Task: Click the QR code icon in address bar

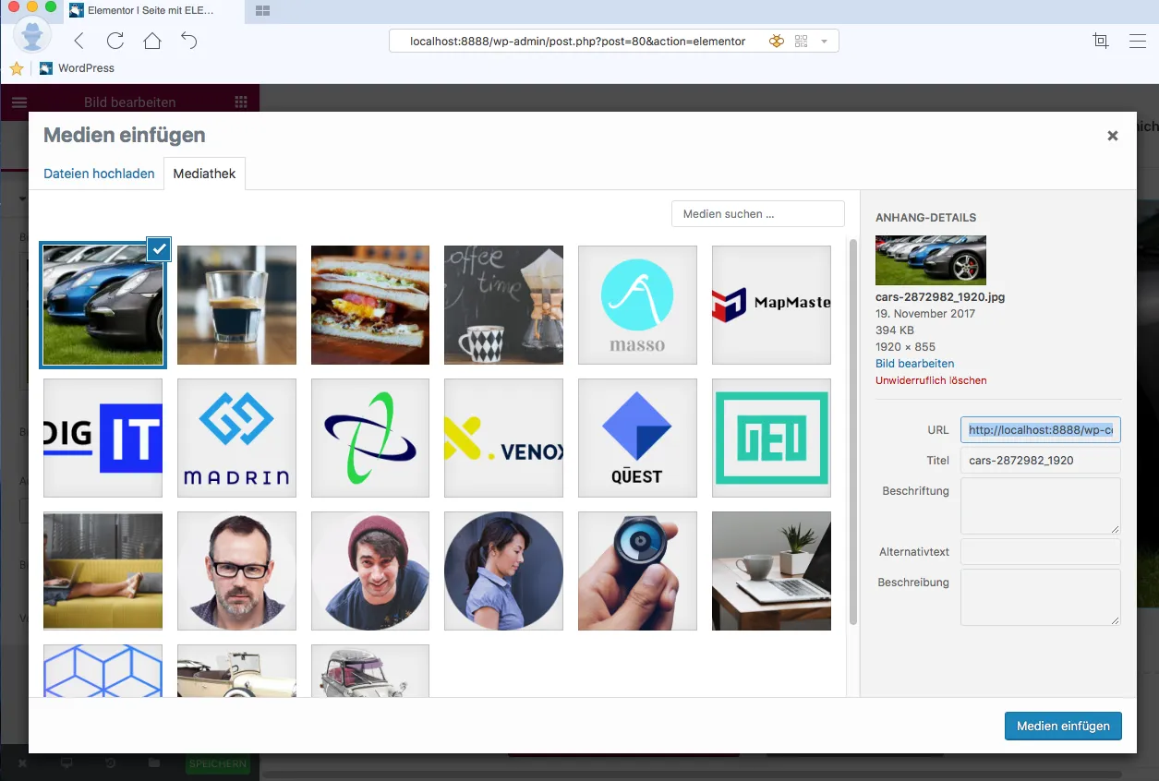Action: [x=800, y=41]
